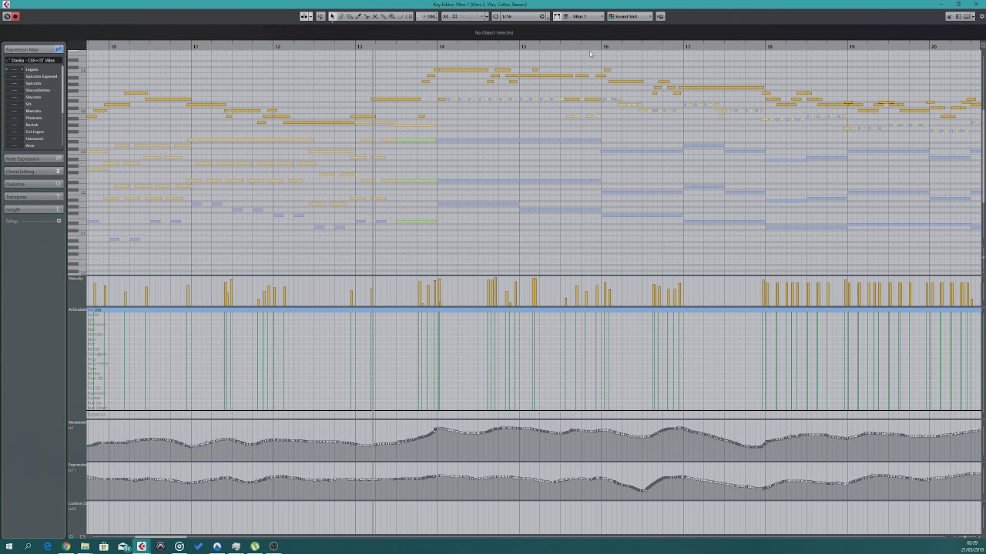Expand the Quantize section
Screen dimensions: 986x554
(33, 184)
